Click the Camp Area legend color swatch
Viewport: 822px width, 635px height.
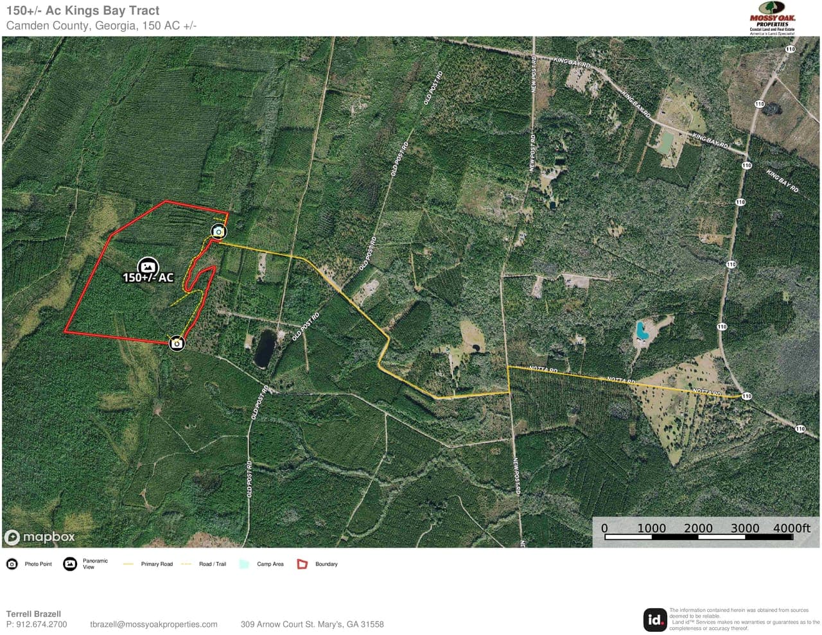click(244, 564)
